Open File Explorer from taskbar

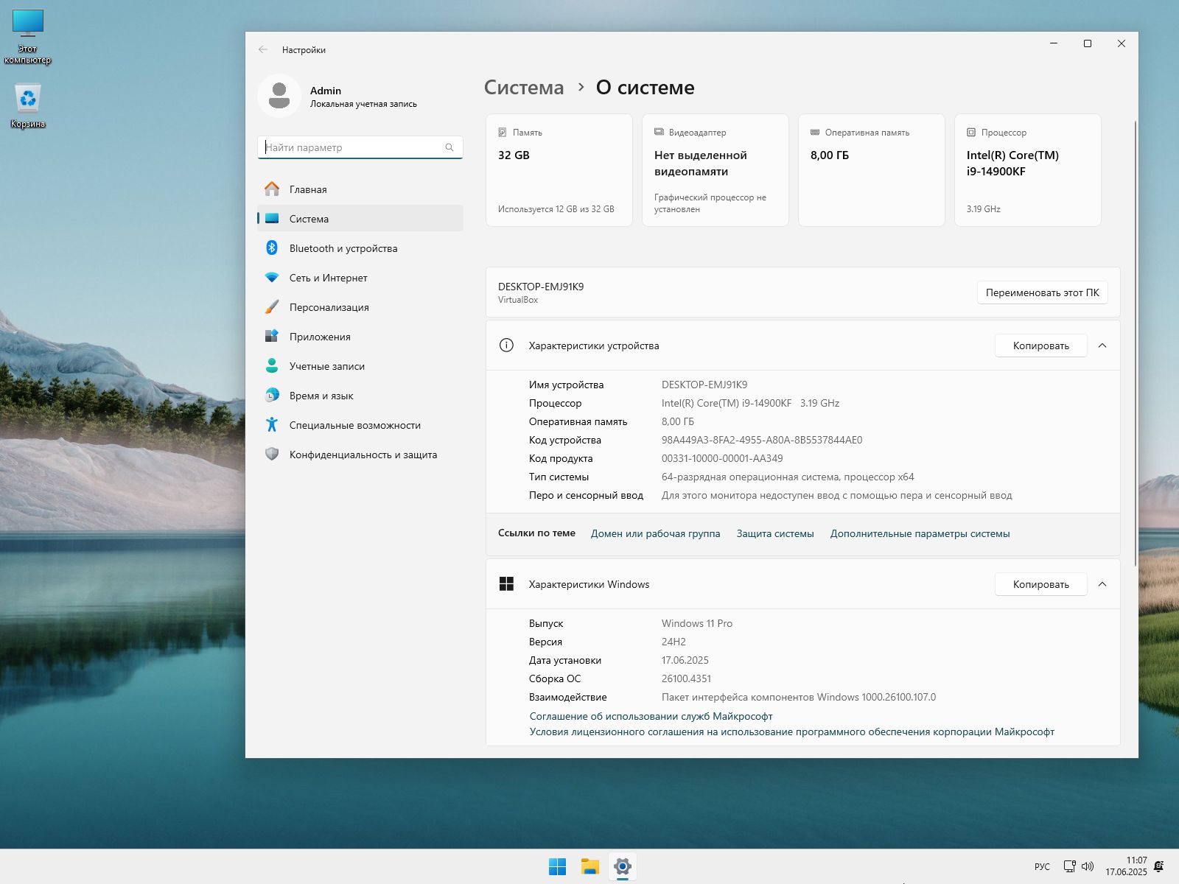click(x=590, y=867)
